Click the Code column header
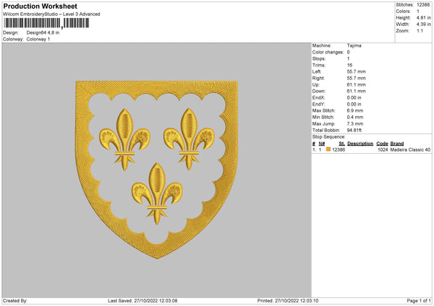 (x=382, y=144)
